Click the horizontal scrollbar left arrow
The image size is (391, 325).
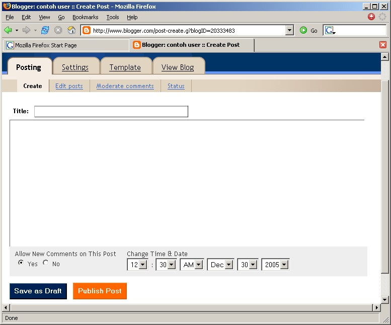pos(6,307)
